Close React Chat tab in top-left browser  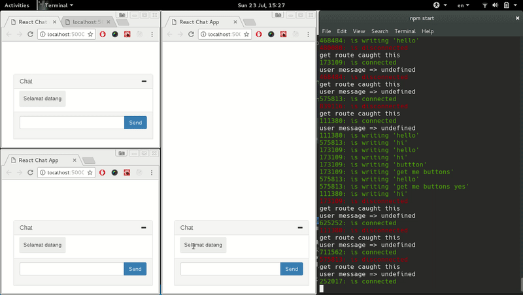54,22
